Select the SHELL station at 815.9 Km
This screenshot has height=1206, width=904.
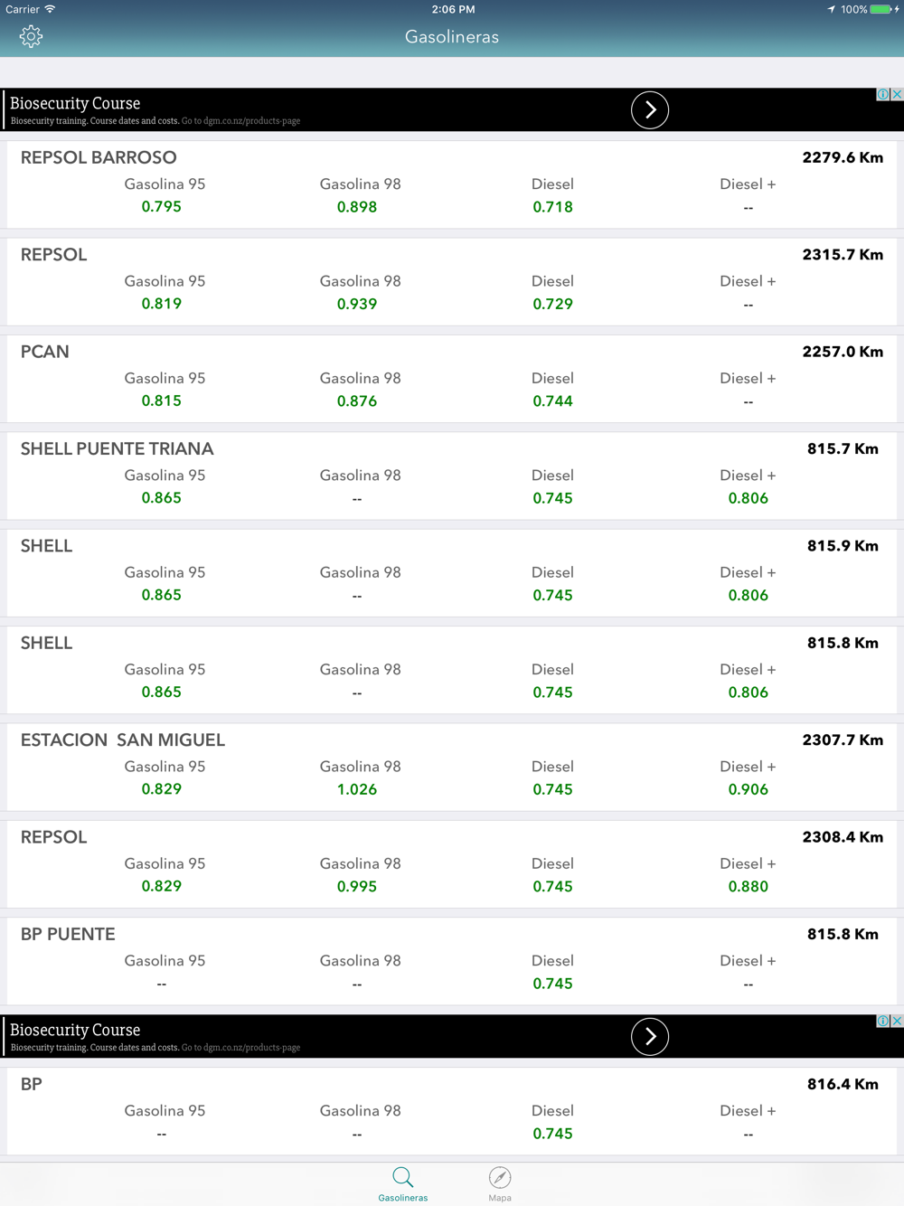452,572
